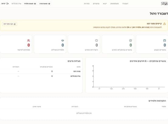
Task: Click the calendar icon on the weekly lessons card
Action: (164, 40)
